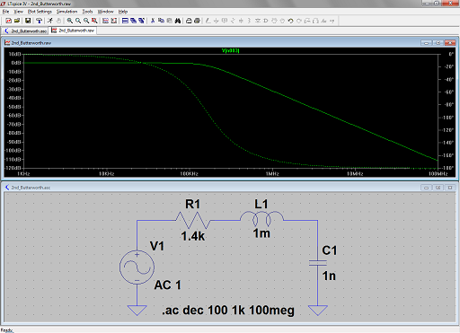
Task: Switch to the 2nd_Butterworth.raw tab
Action: coord(73,31)
